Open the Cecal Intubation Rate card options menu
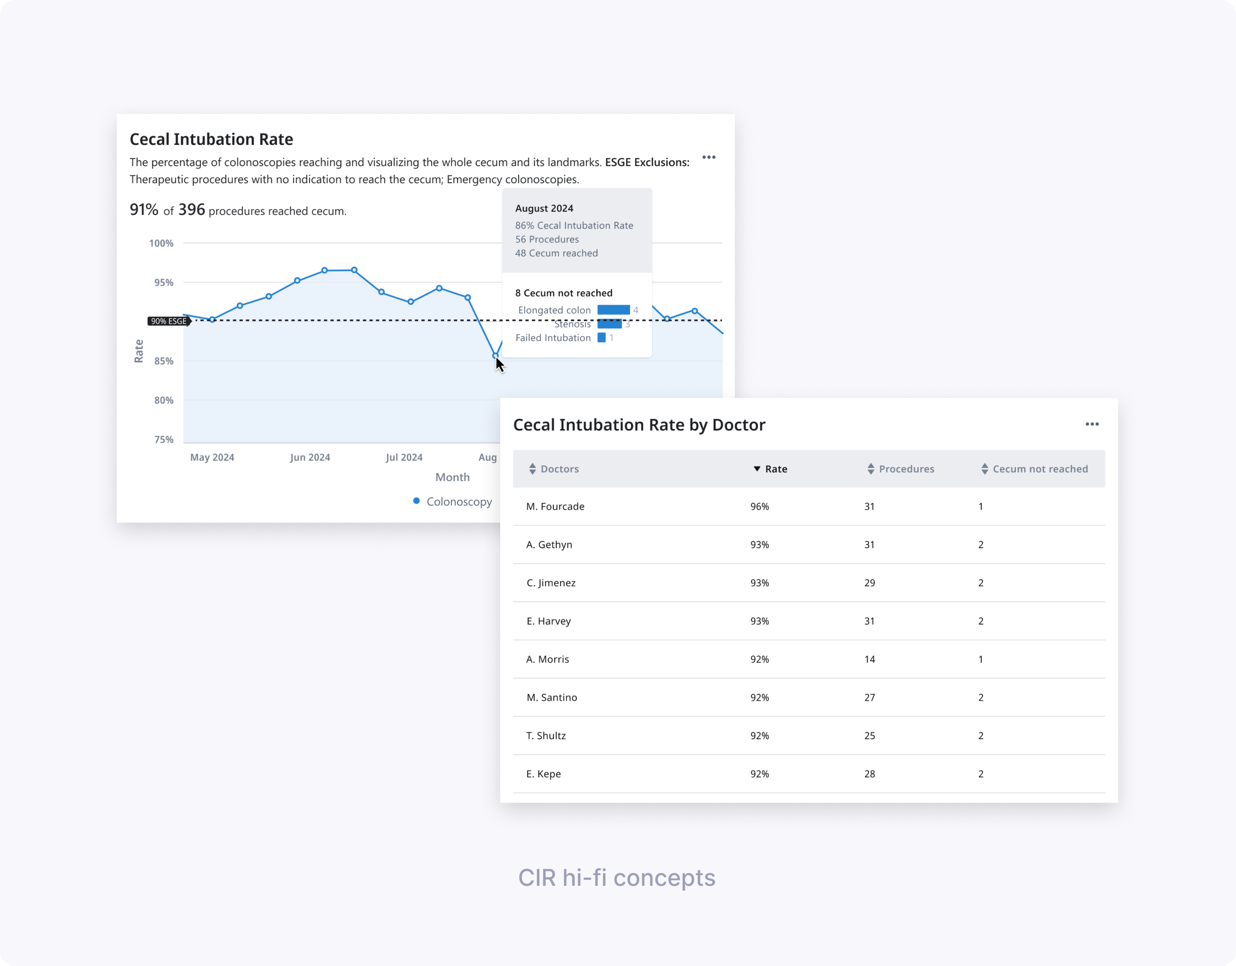Image resolution: width=1236 pixels, height=966 pixels. (709, 157)
